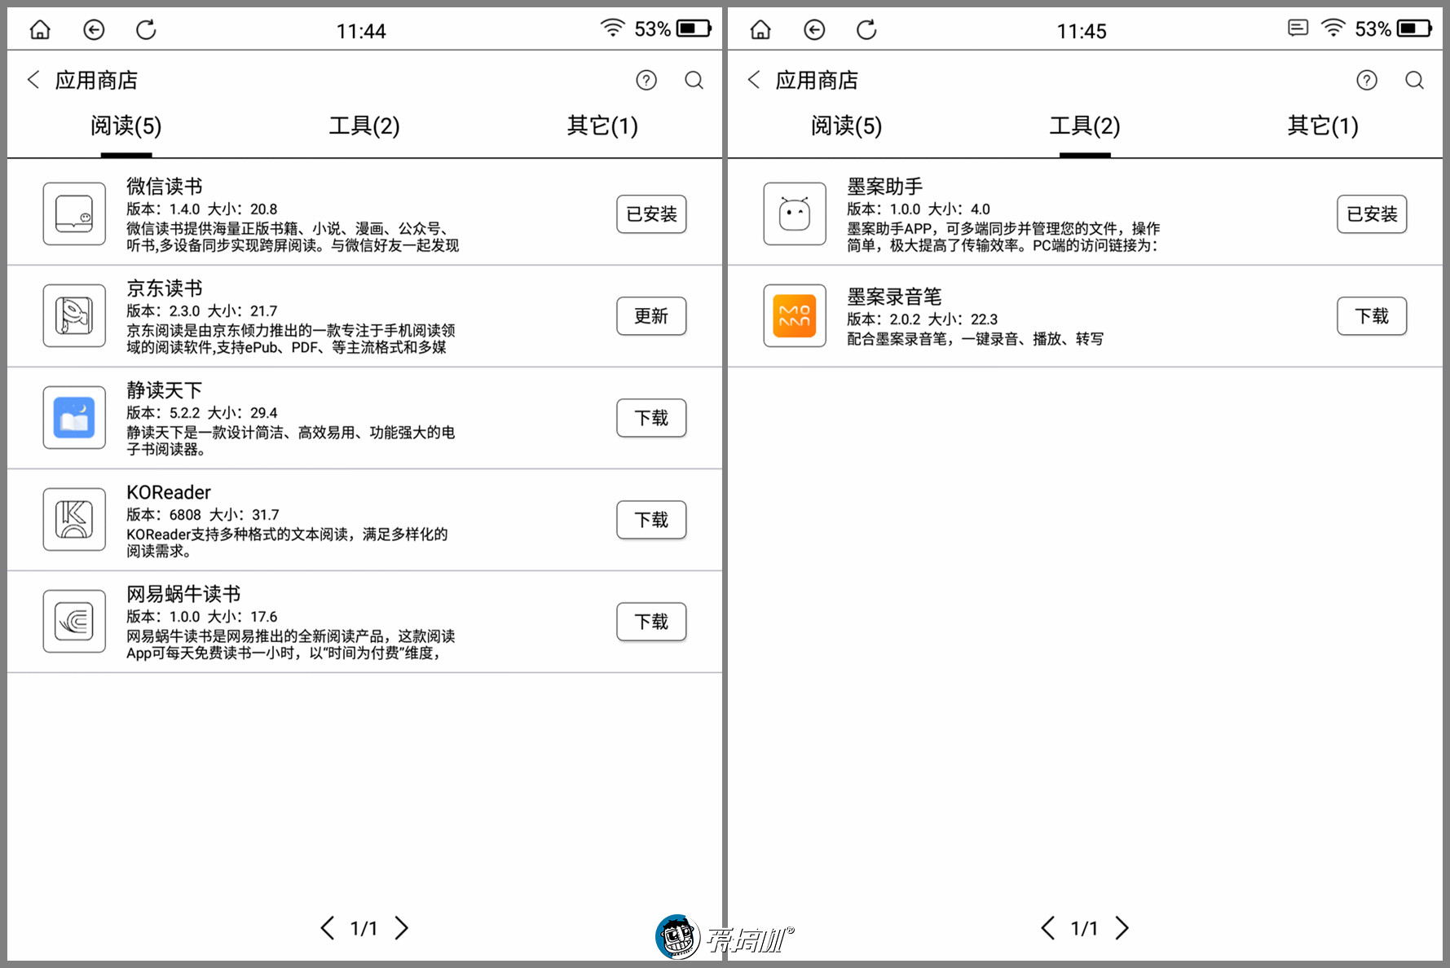The height and width of the screenshot is (968, 1450).
Task: Tap 墨案录音笔 title text
Action: (x=894, y=297)
